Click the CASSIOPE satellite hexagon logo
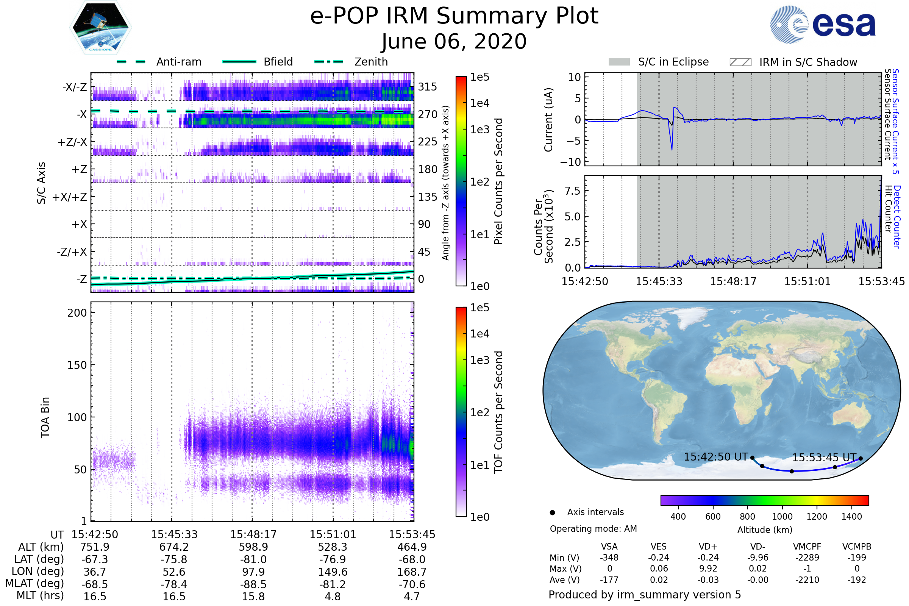This screenshot has width=909, height=606. point(100,28)
